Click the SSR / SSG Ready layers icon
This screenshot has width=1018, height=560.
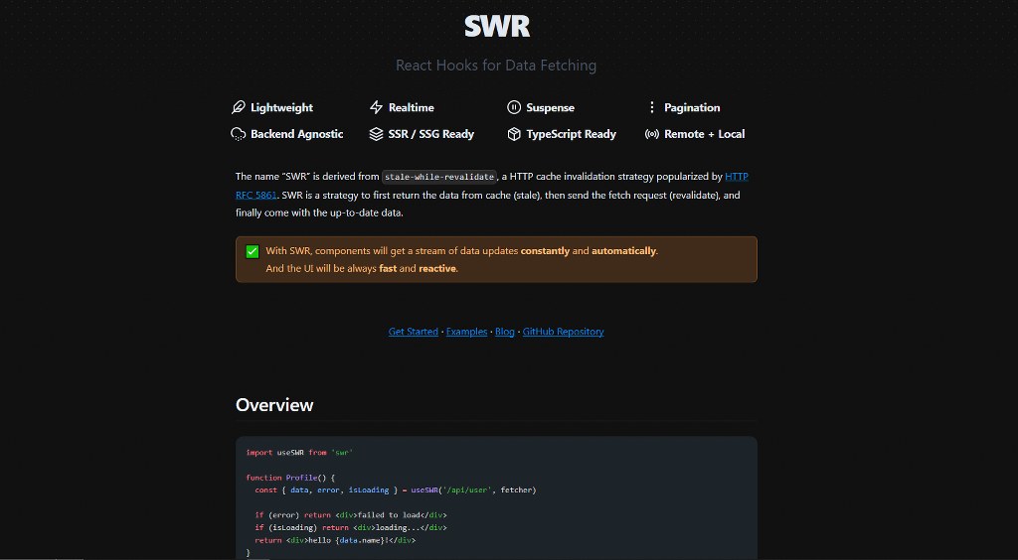click(x=376, y=134)
